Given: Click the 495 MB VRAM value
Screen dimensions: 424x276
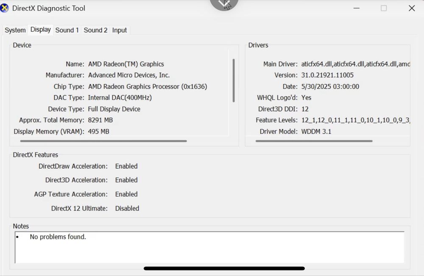Looking at the screenshot, I should [99, 132].
